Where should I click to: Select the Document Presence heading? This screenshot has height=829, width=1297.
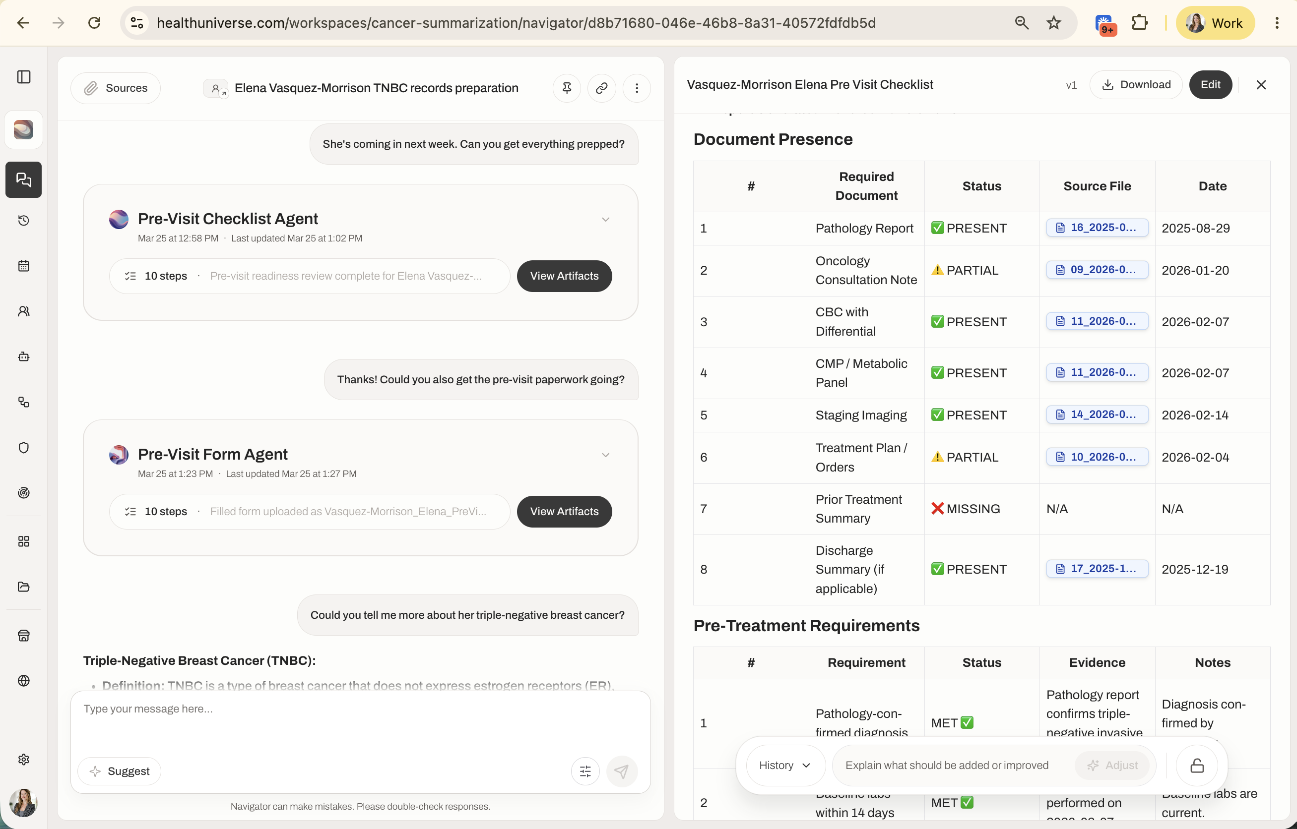[773, 139]
